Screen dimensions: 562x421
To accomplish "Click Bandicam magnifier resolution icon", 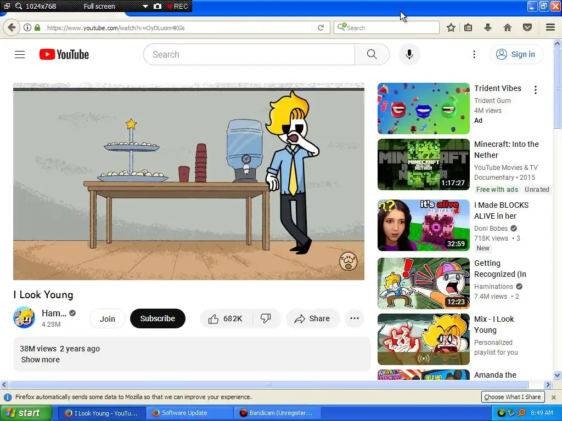I will pyautogui.click(x=18, y=6).
